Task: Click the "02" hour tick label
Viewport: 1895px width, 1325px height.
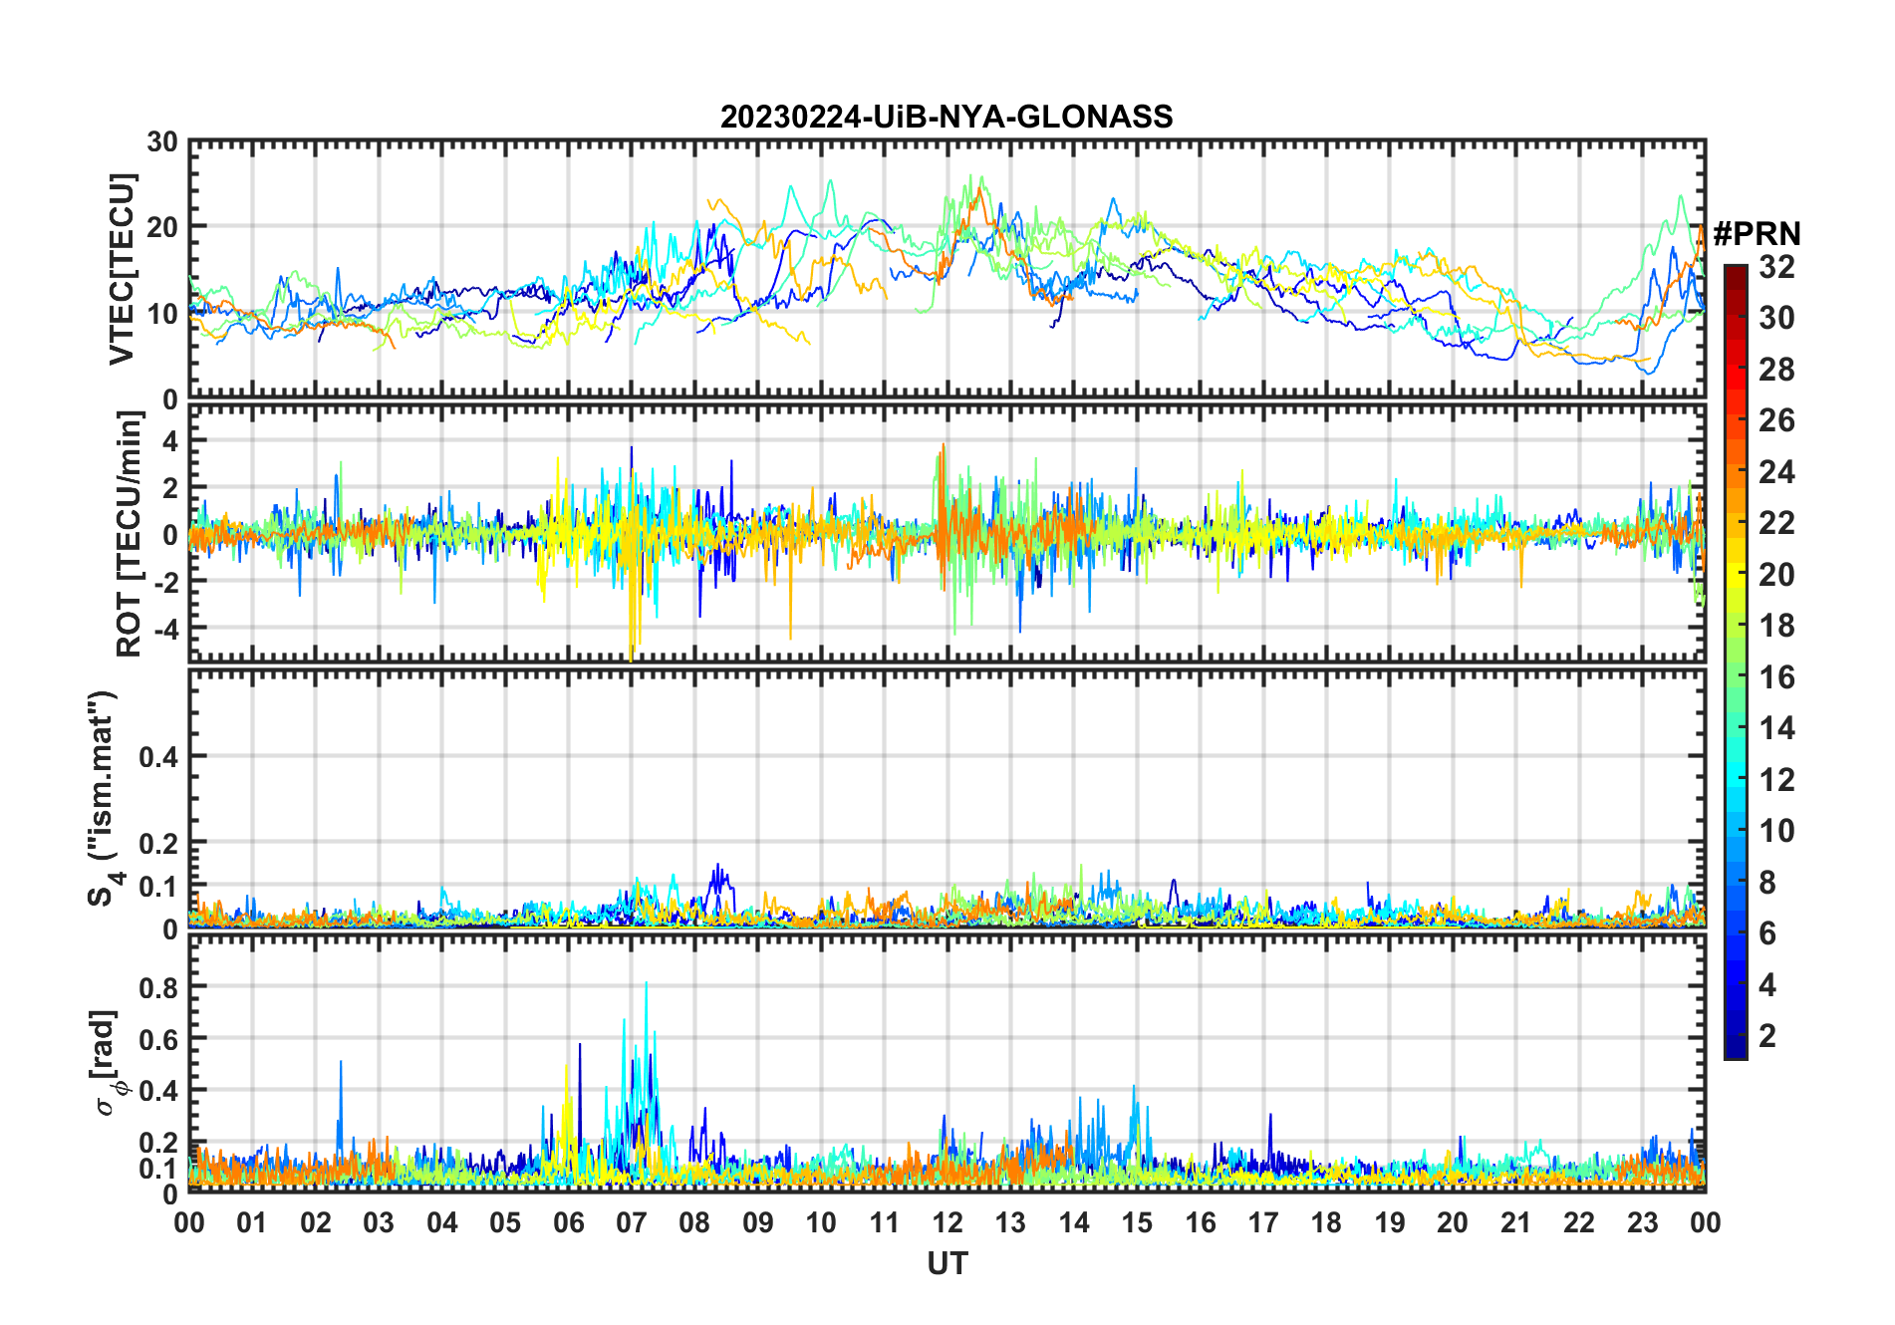Action: click(x=316, y=1222)
